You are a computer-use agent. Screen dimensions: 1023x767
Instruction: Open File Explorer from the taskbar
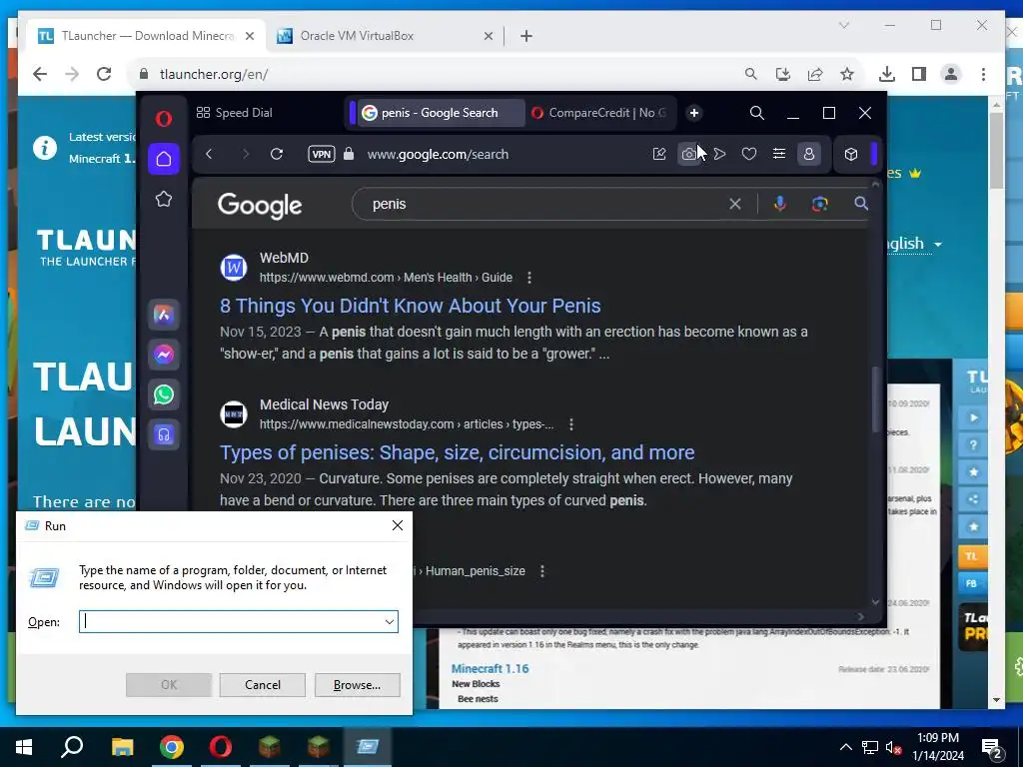point(122,747)
